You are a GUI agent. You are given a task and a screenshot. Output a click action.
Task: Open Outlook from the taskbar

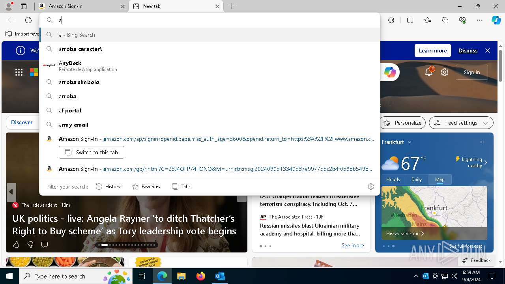[x=220, y=277]
